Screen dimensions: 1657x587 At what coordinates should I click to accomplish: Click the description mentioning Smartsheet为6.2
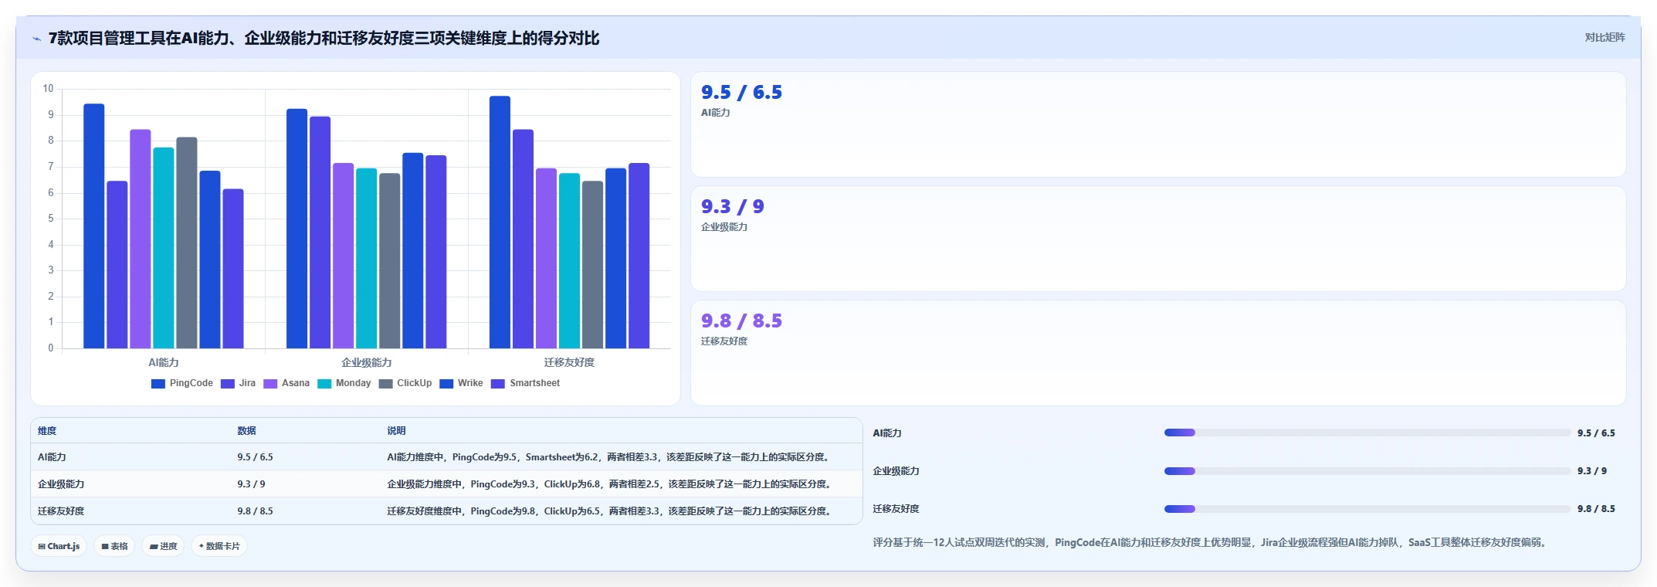[610, 457]
